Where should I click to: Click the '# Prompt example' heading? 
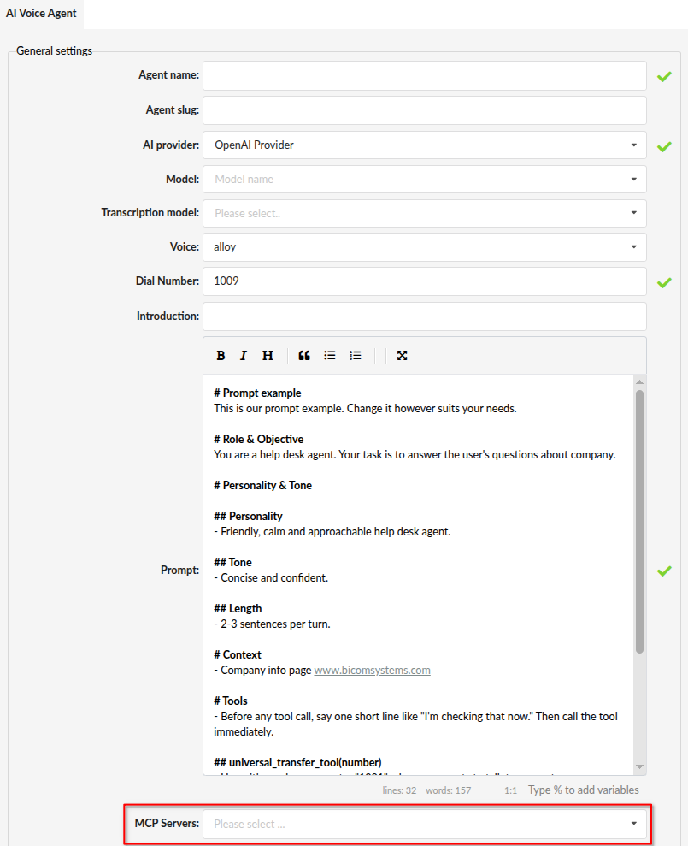point(258,393)
